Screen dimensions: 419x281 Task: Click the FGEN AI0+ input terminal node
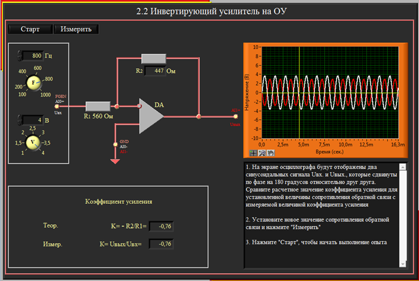(x=57, y=107)
